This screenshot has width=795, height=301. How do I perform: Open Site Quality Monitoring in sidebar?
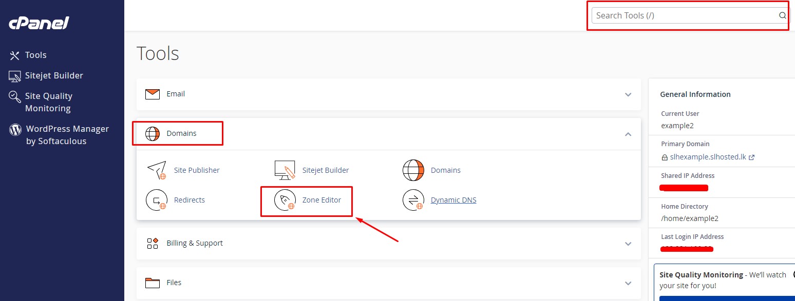click(x=48, y=102)
